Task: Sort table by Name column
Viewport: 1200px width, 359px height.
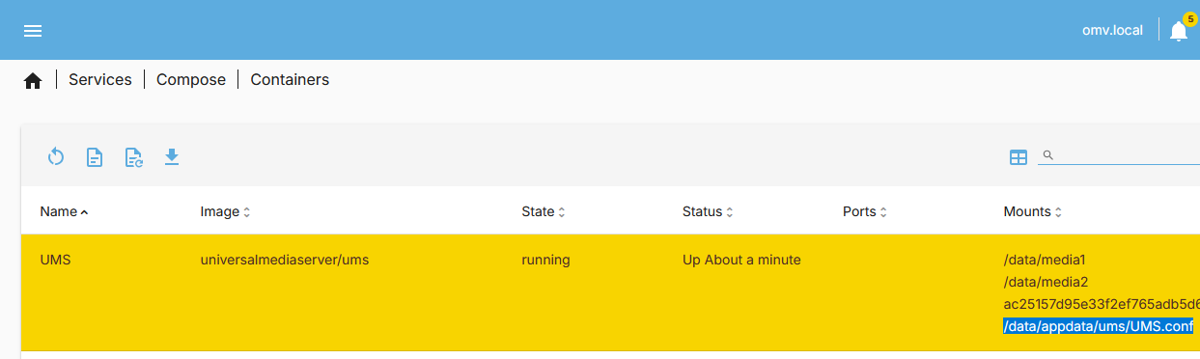Action: (x=64, y=211)
